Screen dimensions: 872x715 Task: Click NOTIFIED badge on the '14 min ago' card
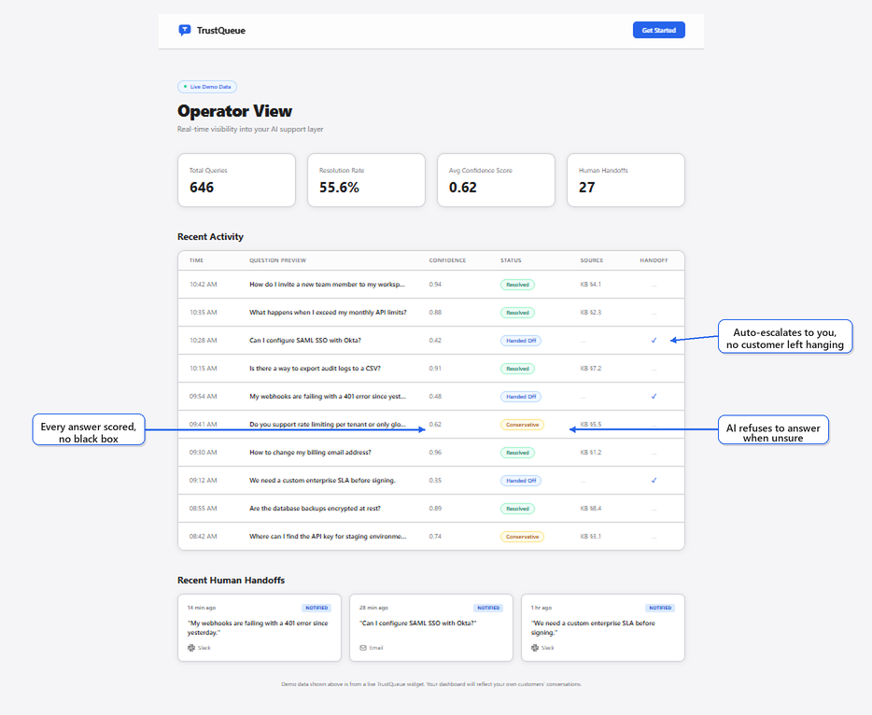(316, 608)
